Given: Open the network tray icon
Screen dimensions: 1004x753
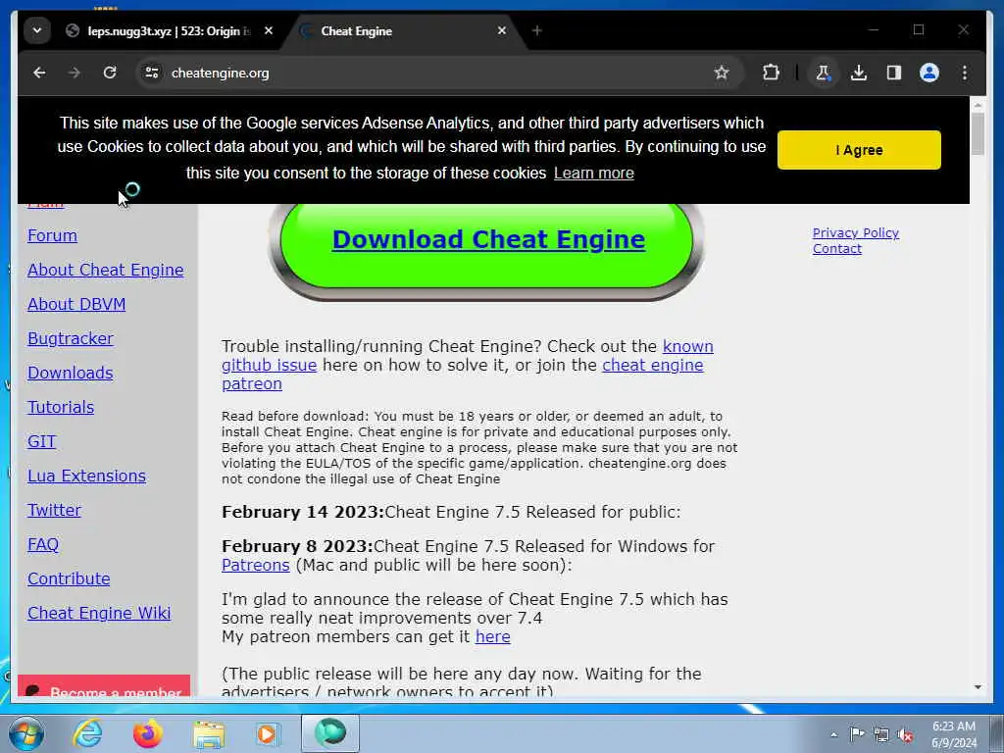Looking at the screenshot, I should (881, 734).
